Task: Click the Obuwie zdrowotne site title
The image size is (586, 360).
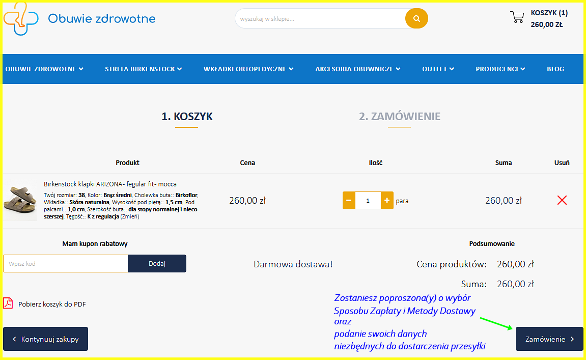Action: coord(102,18)
